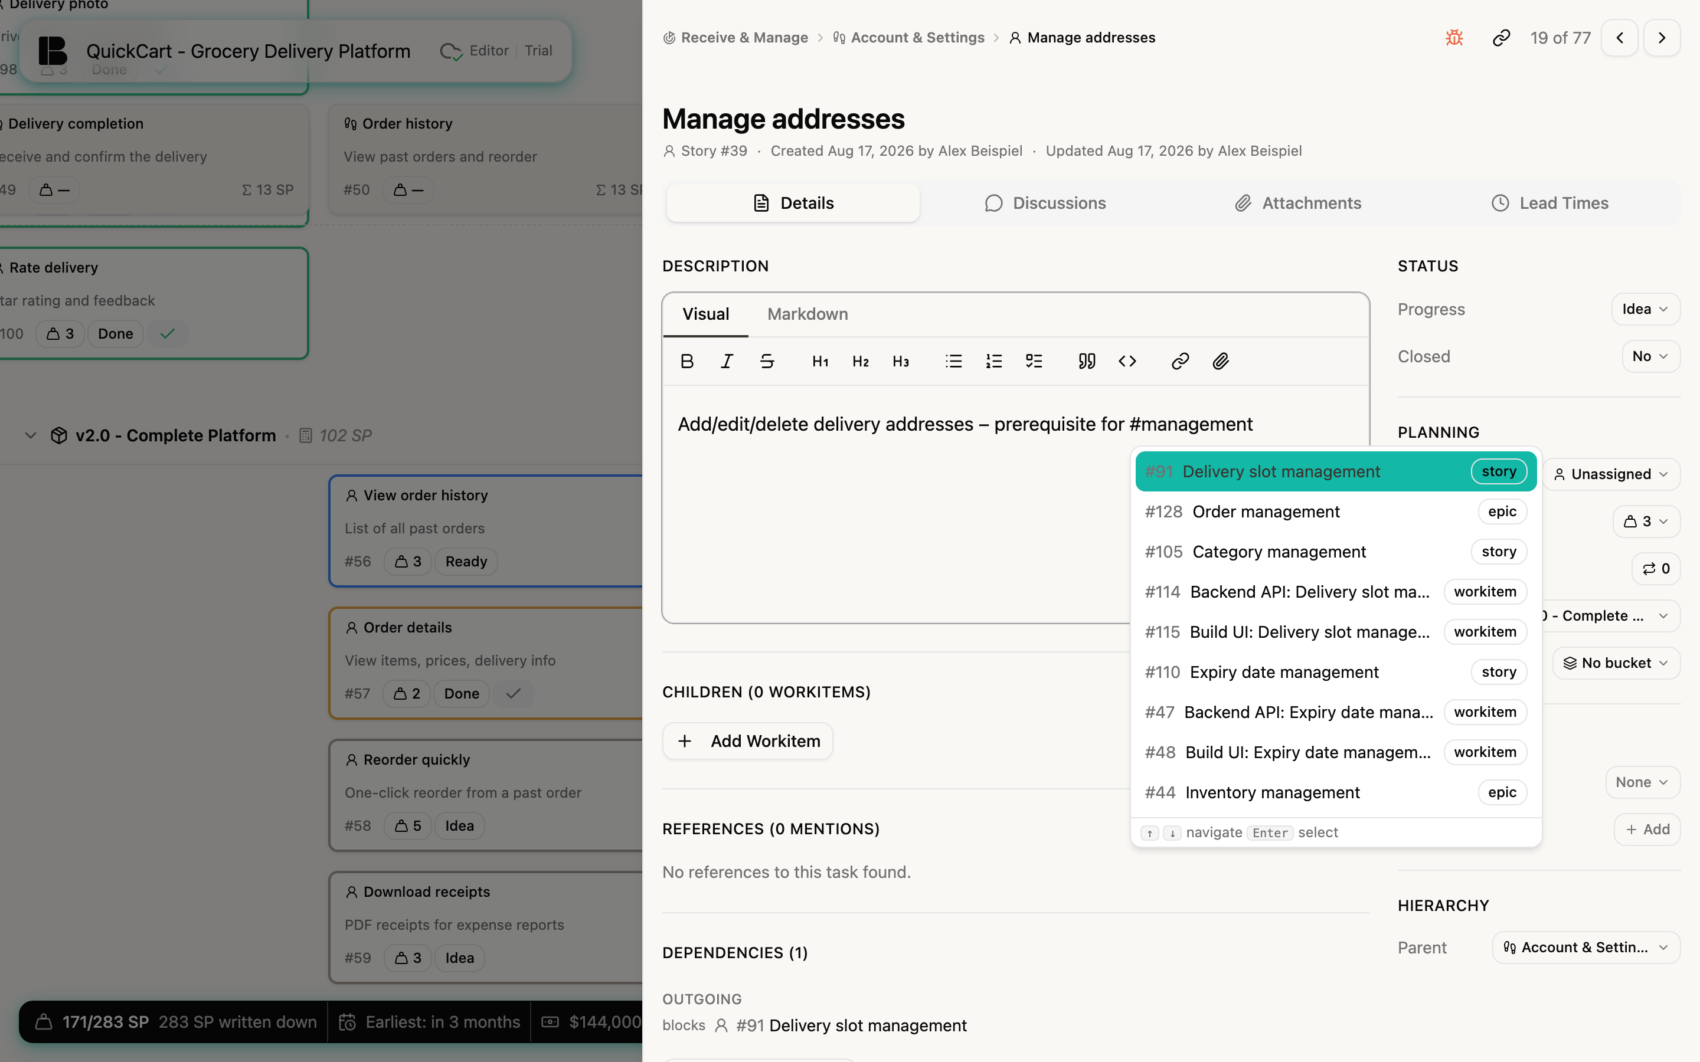The width and height of the screenshot is (1700, 1062).
Task: Open blocked story #91 Delivery slot management
Action: [x=851, y=1025]
